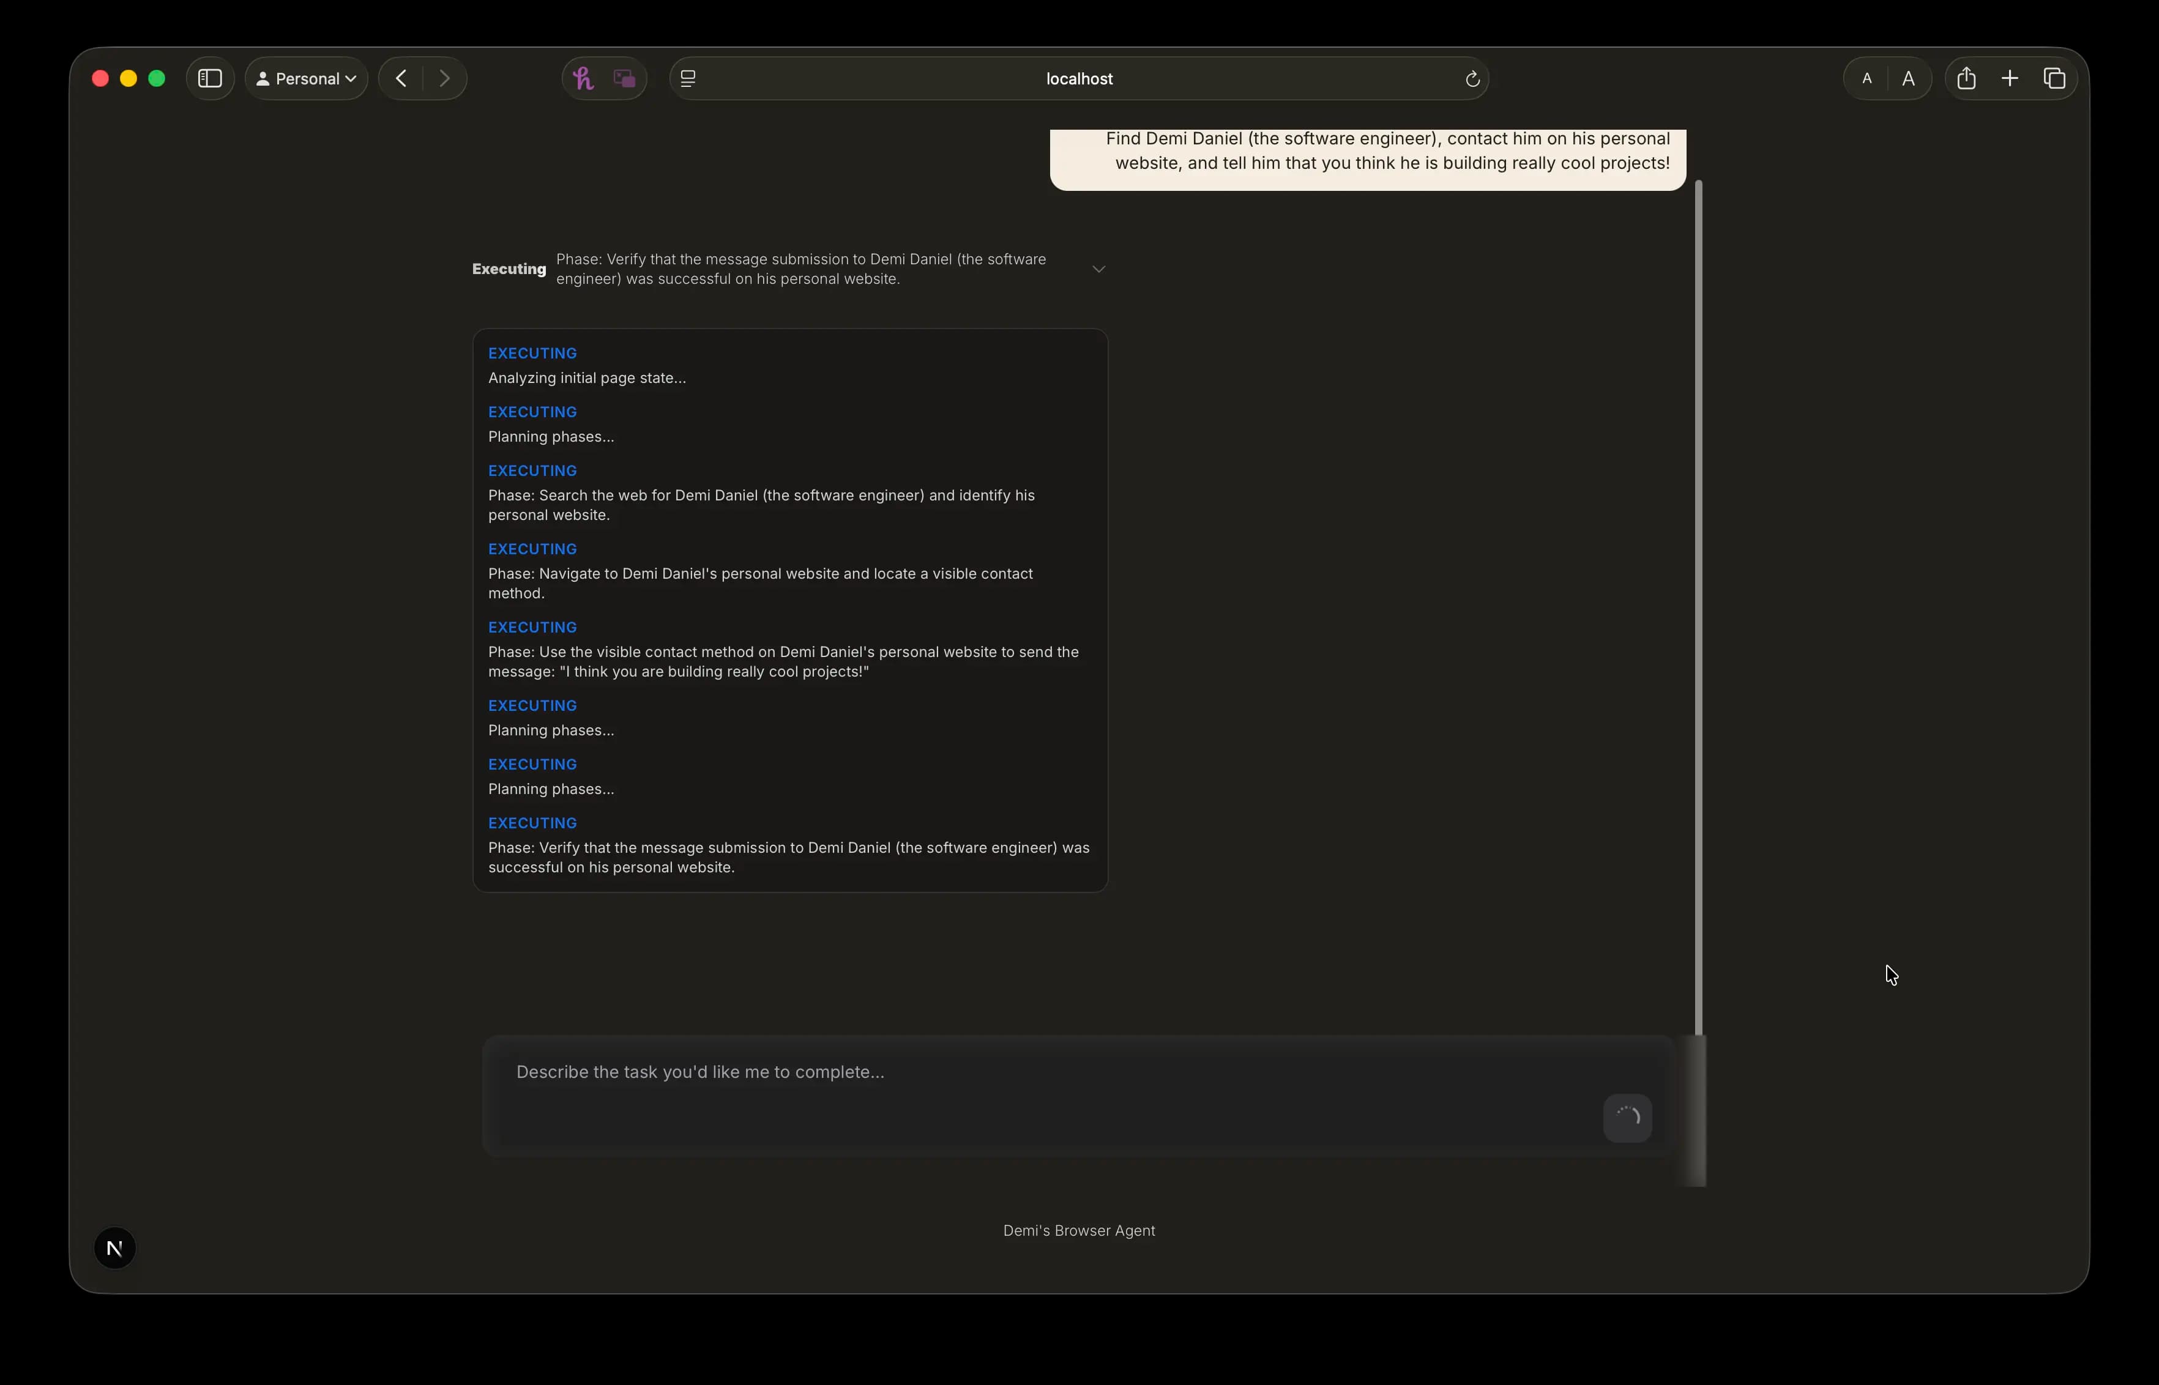Image resolution: width=2159 pixels, height=1385 pixels.
Task: Click the "Phase: Navigate to Demi Daniel's" log entry
Action: pos(760,584)
